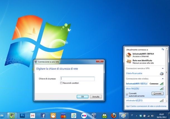The height and width of the screenshot is (119, 170).
Task: Launch VirtualBox from the taskbar
Action: (x=94, y=116)
